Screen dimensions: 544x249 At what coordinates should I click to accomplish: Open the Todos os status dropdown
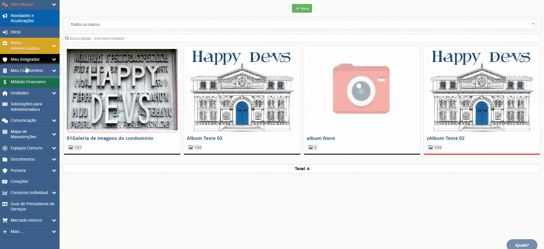pyautogui.click(x=302, y=24)
